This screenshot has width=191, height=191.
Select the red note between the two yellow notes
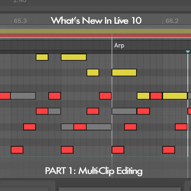156,96
